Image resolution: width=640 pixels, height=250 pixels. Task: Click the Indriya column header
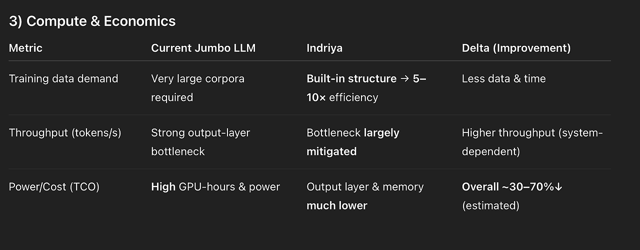[x=324, y=48]
